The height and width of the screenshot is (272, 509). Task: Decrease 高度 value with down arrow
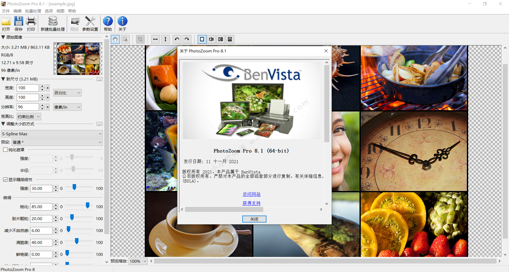[42, 99]
